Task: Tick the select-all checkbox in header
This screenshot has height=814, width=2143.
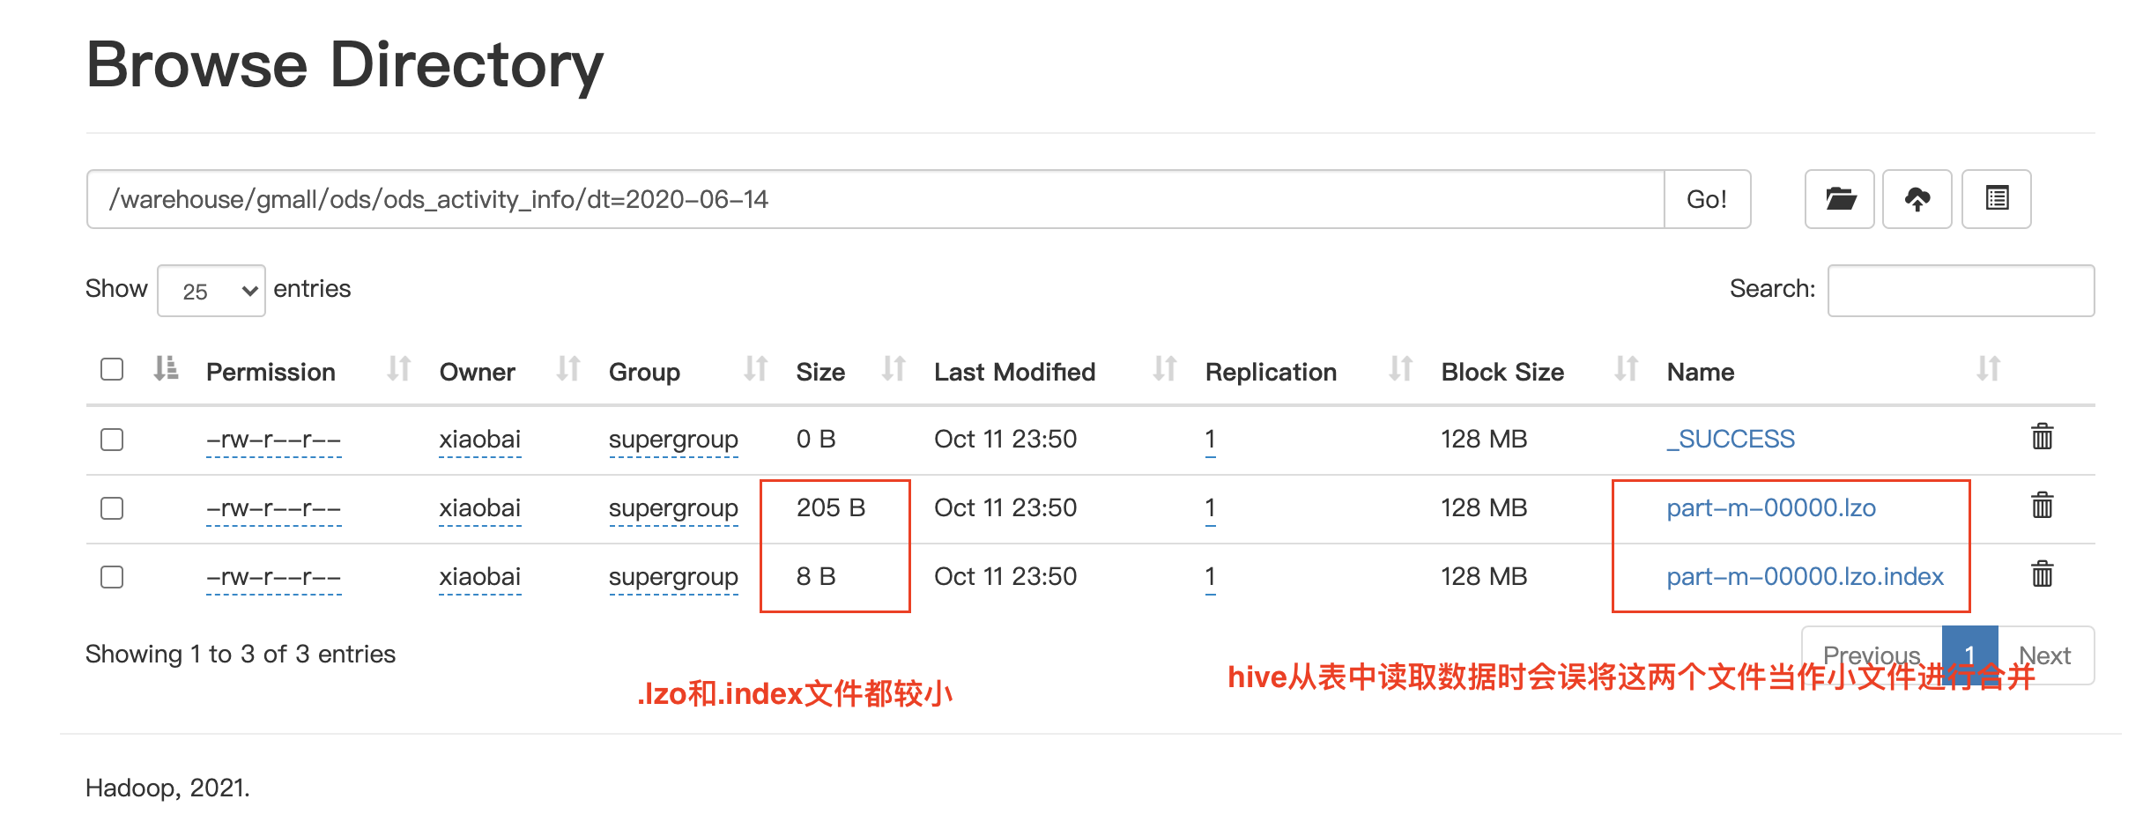Action: 112,369
